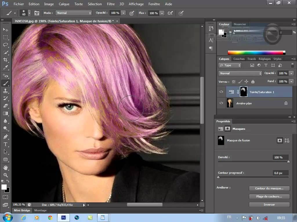Click the Inverser button
The height and width of the screenshot is (222, 297).
(x=269, y=205)
